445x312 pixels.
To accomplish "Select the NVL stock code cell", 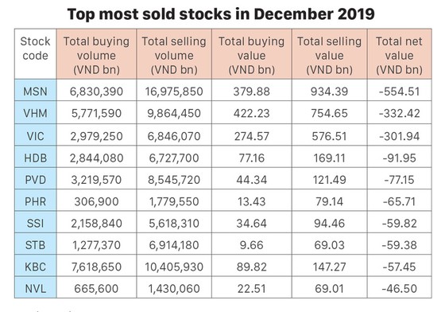I will (x=36, y=287).
